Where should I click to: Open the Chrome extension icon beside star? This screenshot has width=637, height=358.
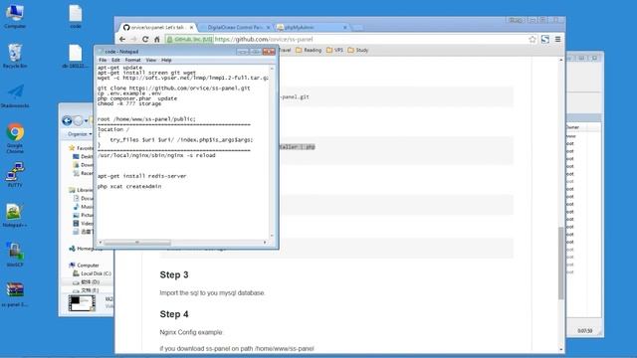click(x=545, y=40)
